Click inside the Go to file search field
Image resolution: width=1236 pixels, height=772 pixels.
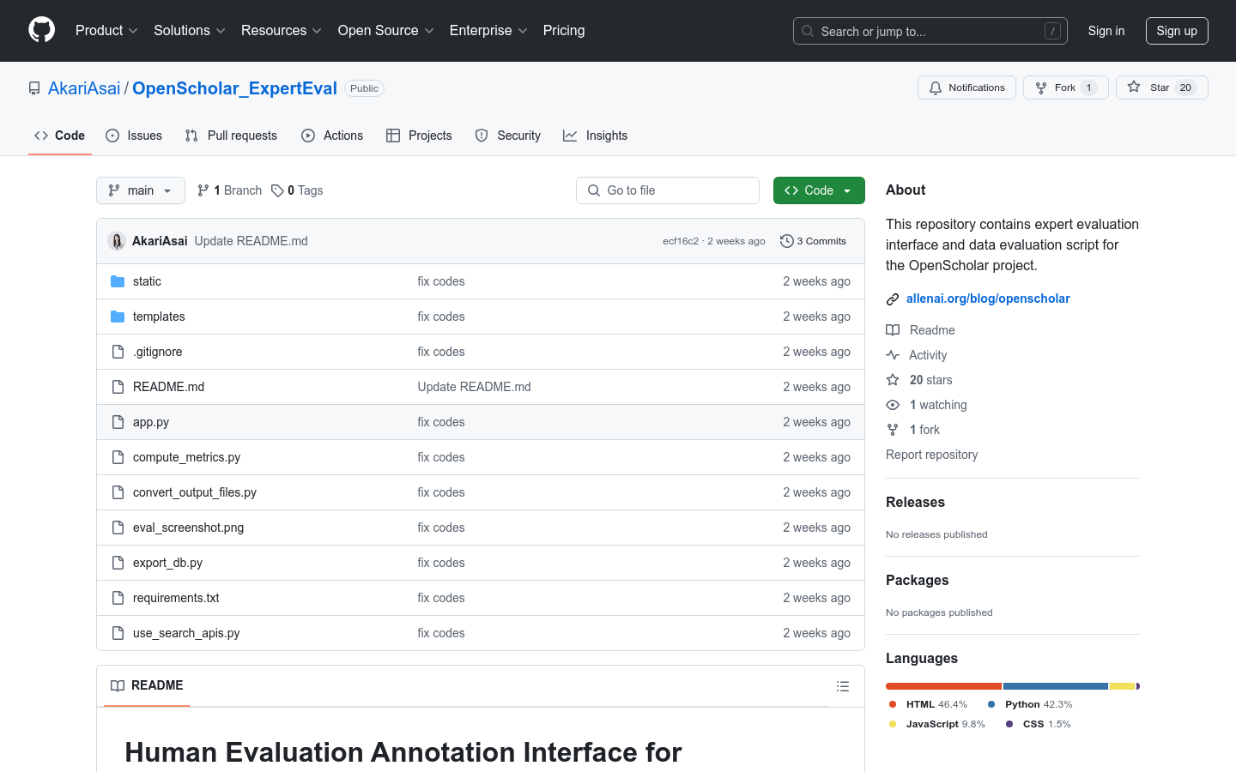pyautogui.click(x=668, y=190)
